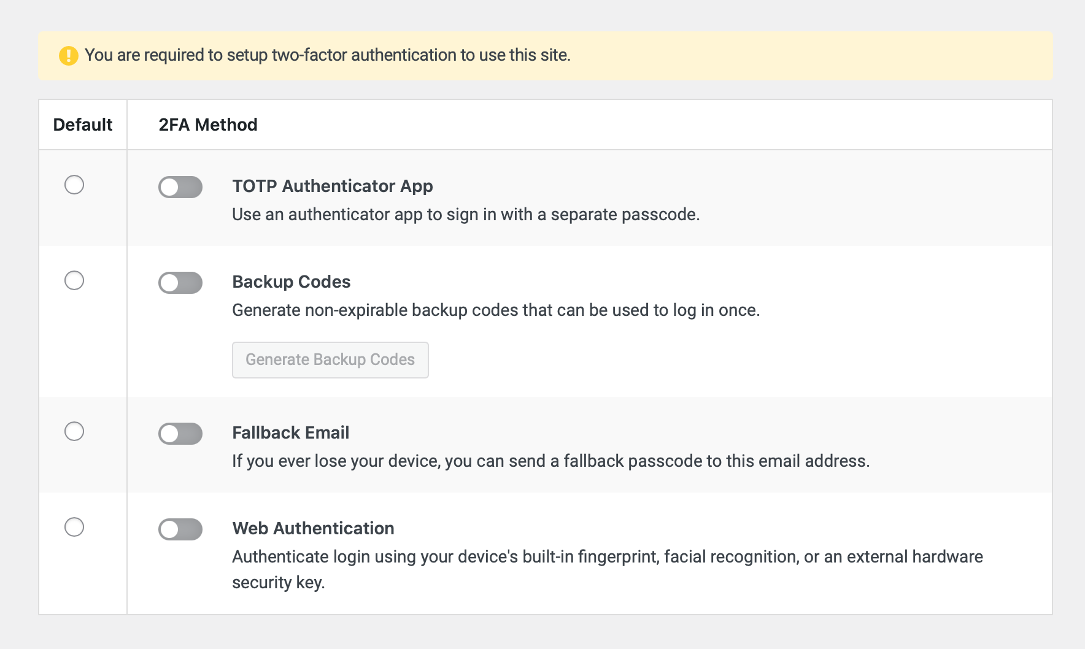Viewport: 1085px width, 649px height.
Task: Turn on the Backup Codes switch
Action: tap(180, 283)
